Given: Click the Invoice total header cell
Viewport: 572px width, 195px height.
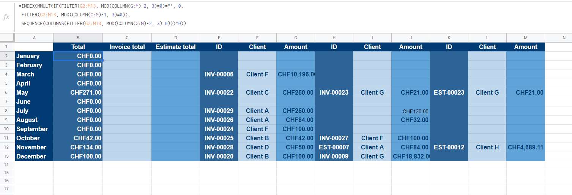Looking at the screenshot, I should coord(127,47).
